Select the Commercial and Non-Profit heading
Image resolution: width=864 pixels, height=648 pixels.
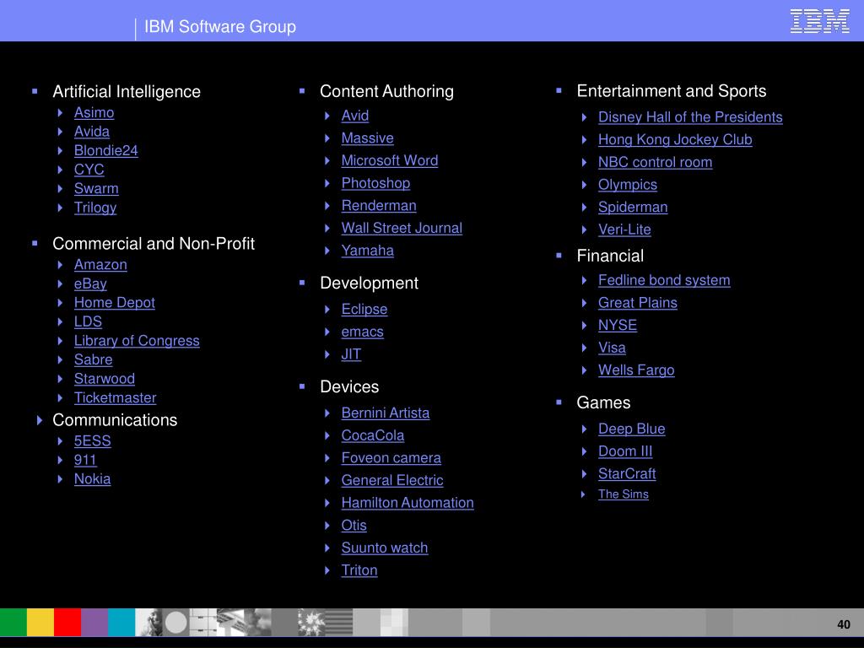click(154, 244)
